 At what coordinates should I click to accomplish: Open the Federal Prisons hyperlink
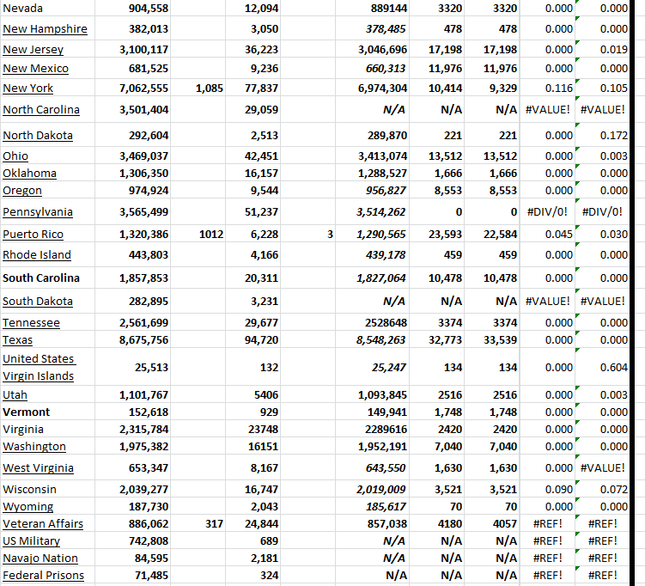point(43,575)
